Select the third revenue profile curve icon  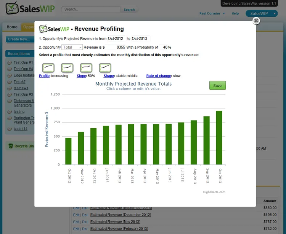click(86, 68)
